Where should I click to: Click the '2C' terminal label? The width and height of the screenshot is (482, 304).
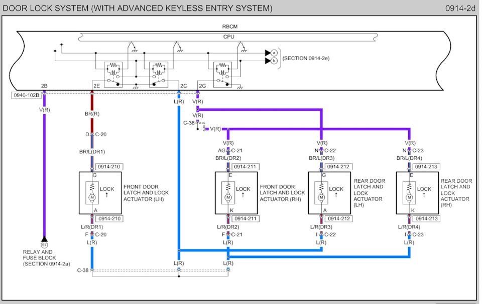[184, 86]
